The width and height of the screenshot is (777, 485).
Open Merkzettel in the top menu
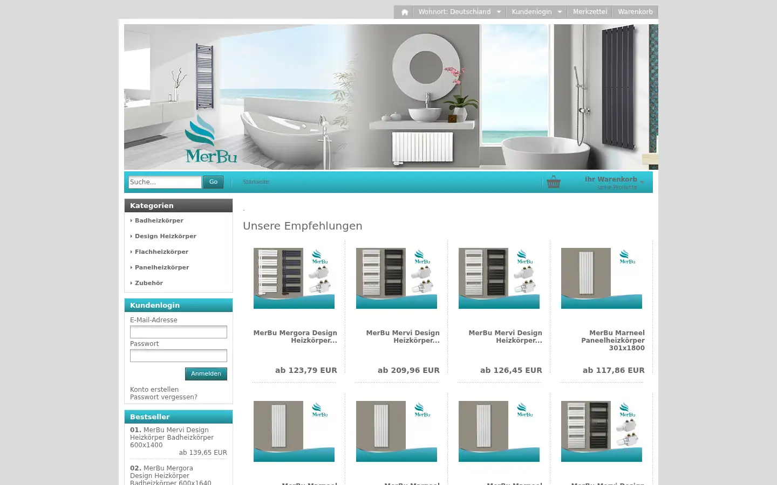590,12
